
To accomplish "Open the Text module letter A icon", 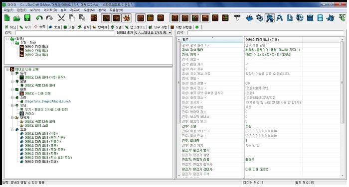I will (x=280, y=18).
